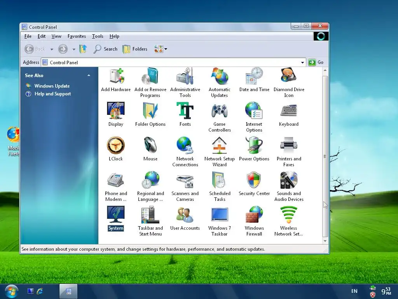Open Windows 7 Taskbar applet
This screenshot has height=299, width=398.
pos(220,221)
